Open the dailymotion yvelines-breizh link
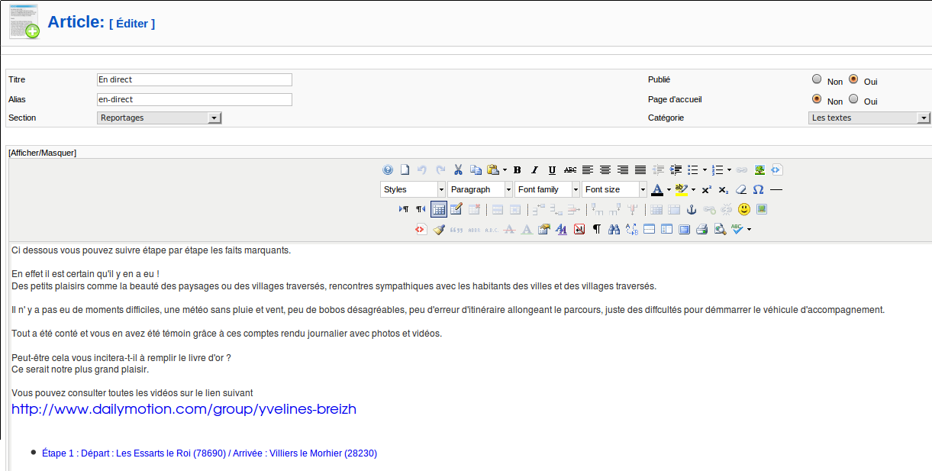Viewport: 932px width, 471px height. [184, 409]
